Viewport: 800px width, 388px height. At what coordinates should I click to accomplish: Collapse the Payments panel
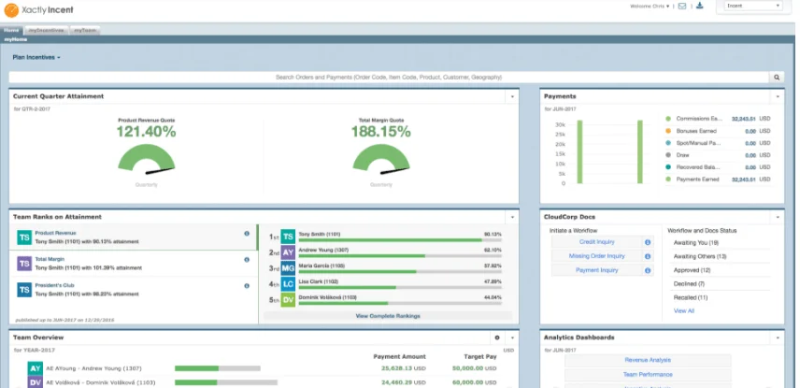tap(778, 96)
